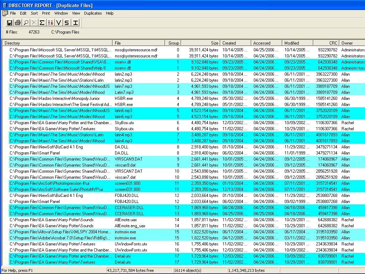Select instmsiw.exe in Adobe Acrobat 7.0 directory
This screenshot has width=365, height=274.
pyautogui.click(x=187, y=238)
